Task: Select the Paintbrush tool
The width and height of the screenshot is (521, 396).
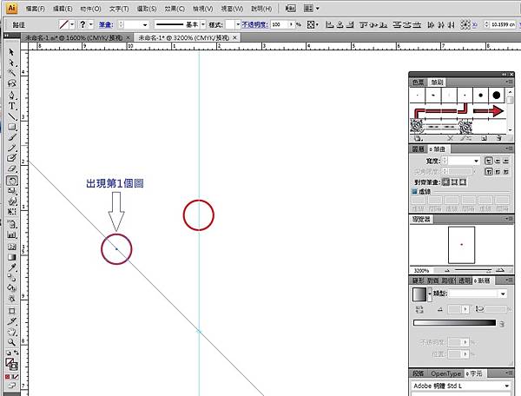Action: pos(11,137)
